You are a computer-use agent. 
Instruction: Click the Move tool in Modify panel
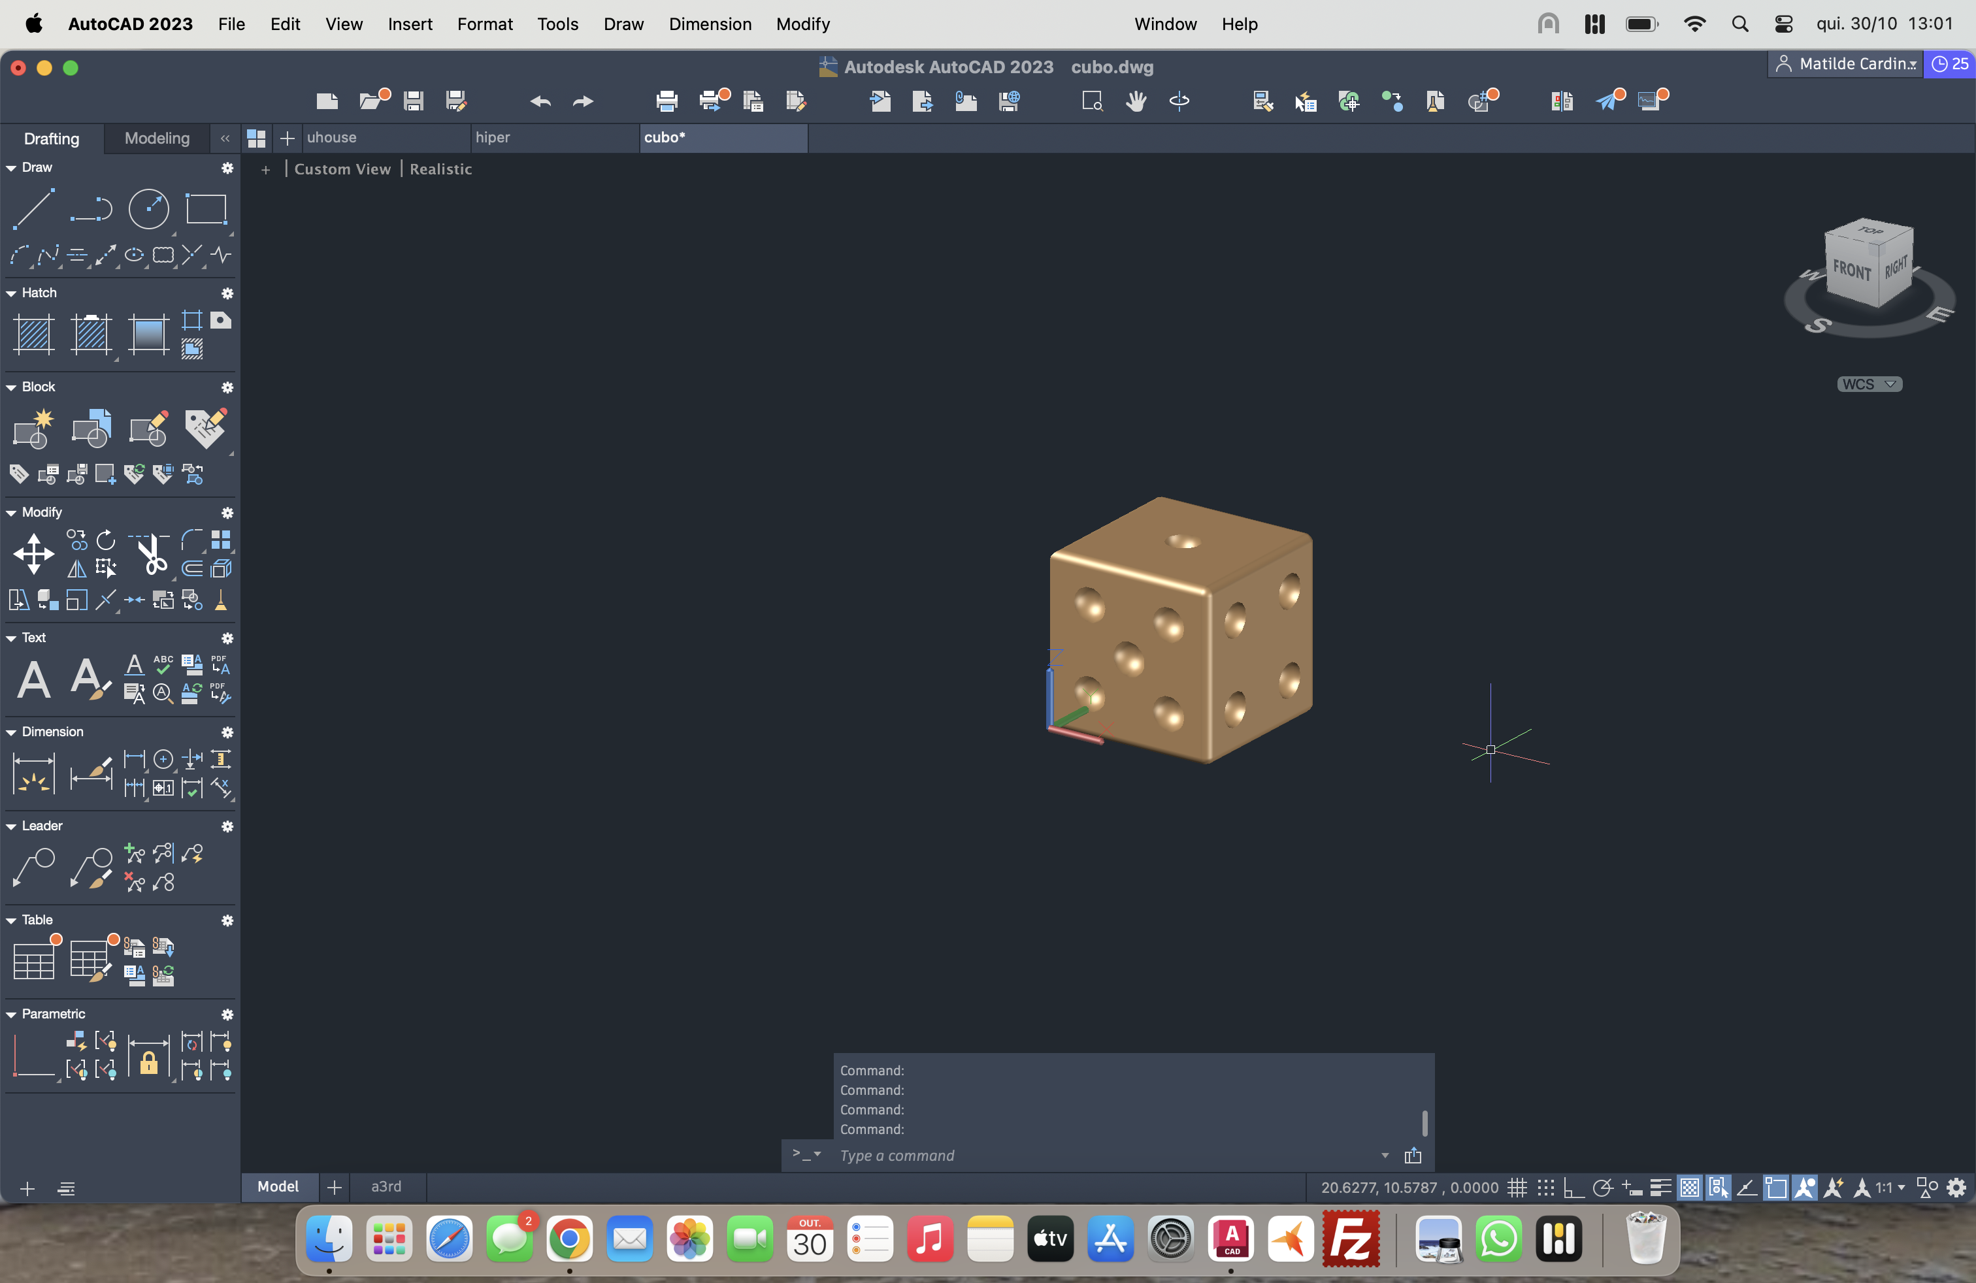click(x=34, y=553)
